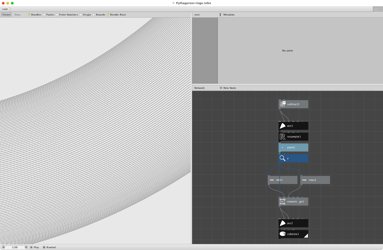Rewind the animation to start
383x250 pixels.
tap(49, 247)
